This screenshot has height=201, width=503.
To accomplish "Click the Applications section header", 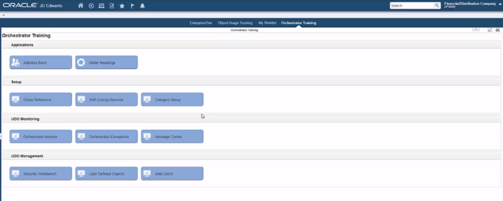I will [252, 45].
